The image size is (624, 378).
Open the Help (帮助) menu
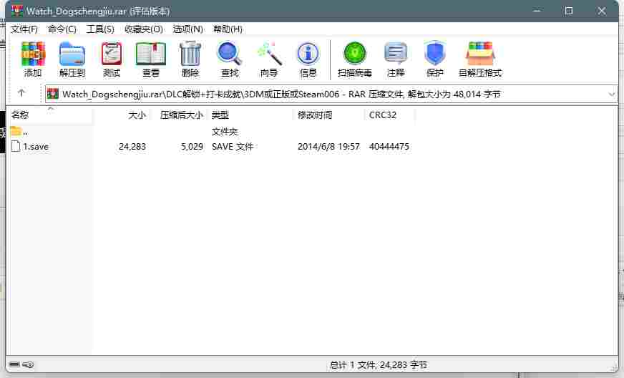[228, 29]
